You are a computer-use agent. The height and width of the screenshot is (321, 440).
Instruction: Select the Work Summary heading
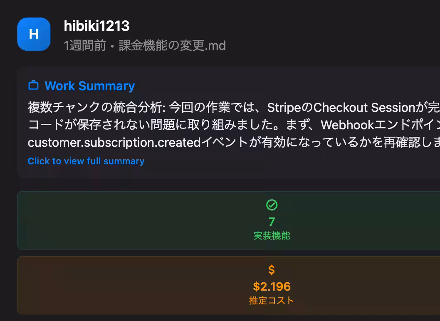(x=89, y=86)
